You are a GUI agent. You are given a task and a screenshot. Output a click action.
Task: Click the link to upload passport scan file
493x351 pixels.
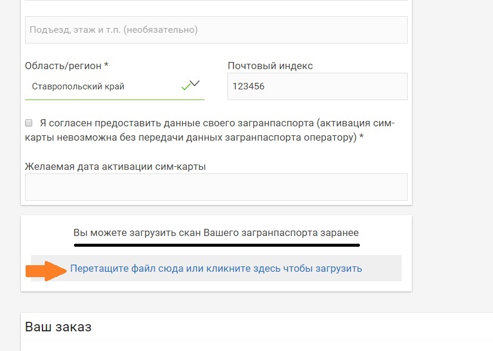216,268
